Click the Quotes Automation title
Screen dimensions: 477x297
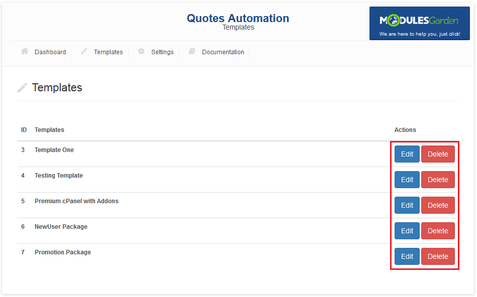(238, 19)
